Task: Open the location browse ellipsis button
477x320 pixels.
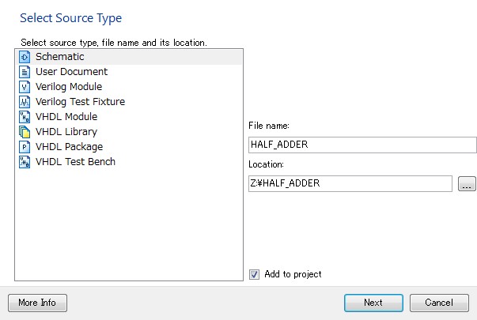Action: point(467,184)
